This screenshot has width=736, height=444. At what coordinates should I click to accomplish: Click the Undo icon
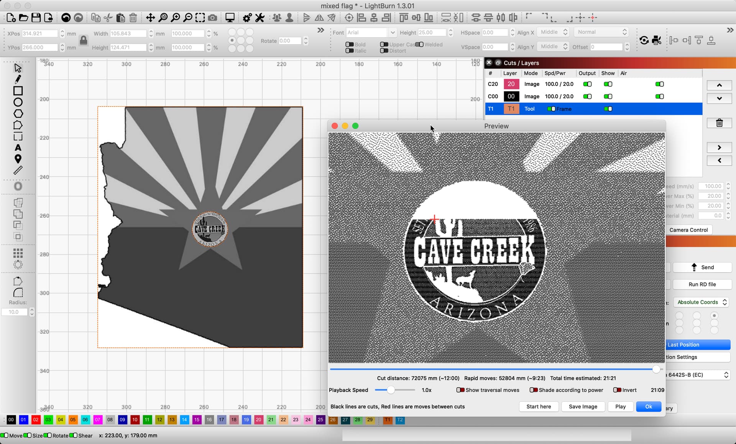point(66,18)
